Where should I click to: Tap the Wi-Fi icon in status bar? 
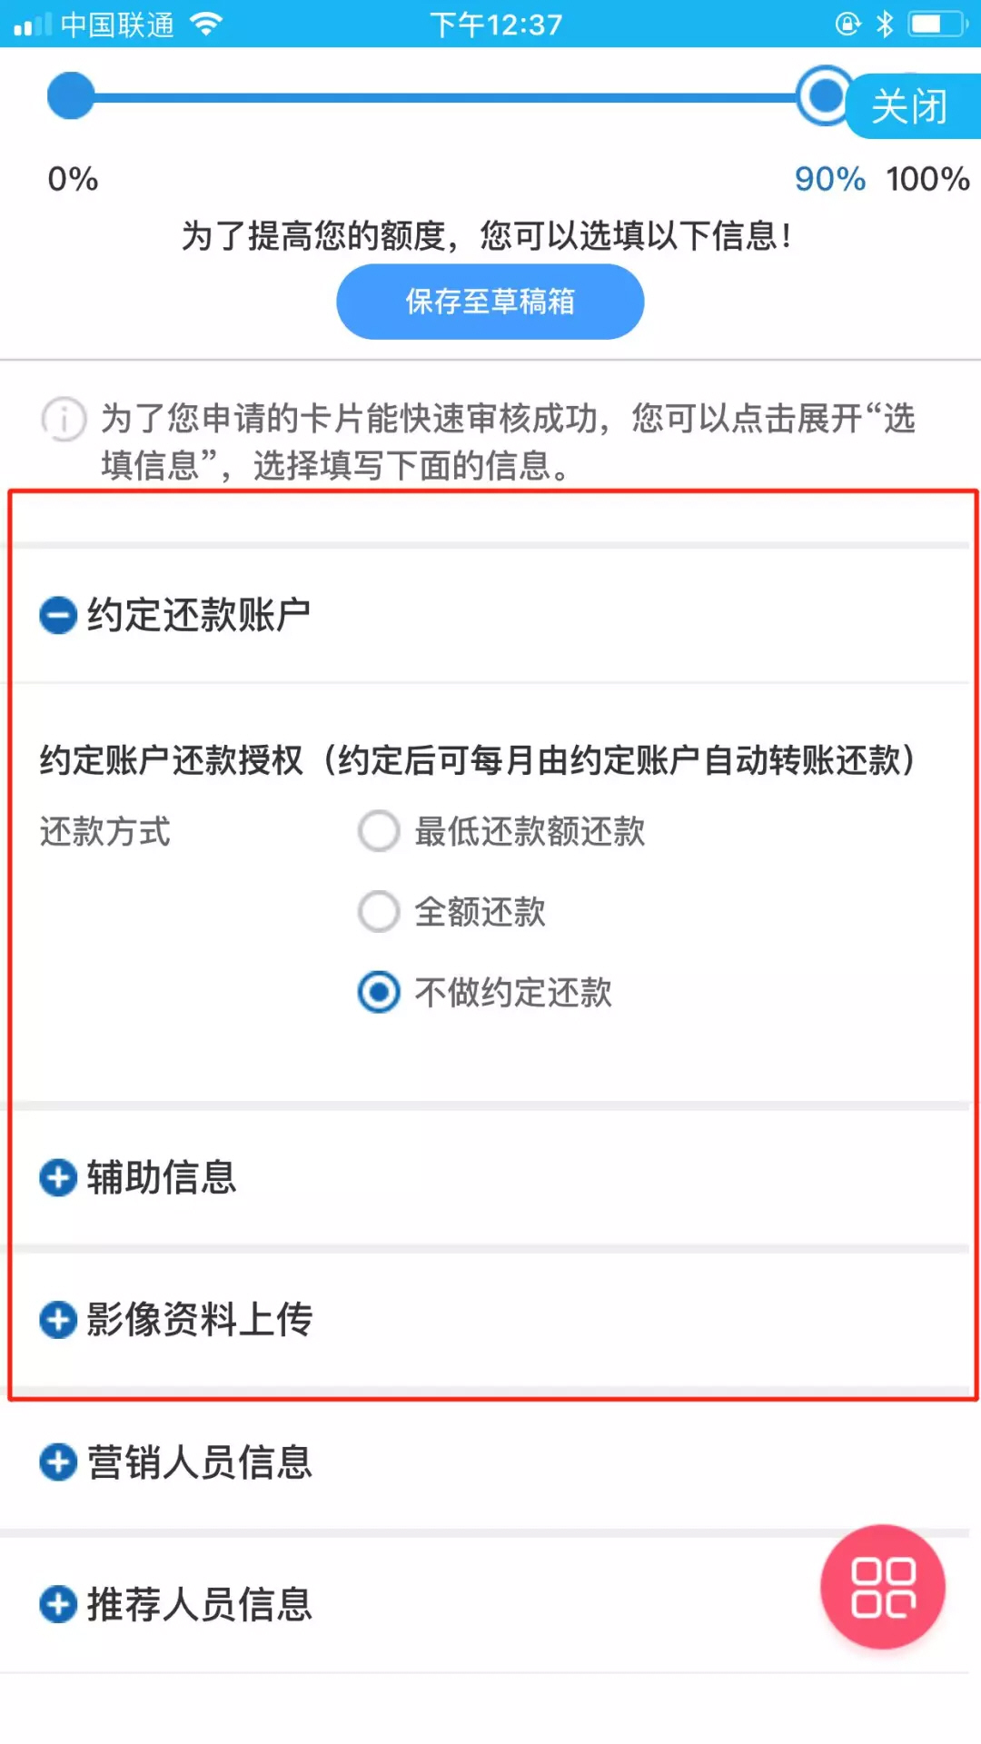tap(207, 24)
